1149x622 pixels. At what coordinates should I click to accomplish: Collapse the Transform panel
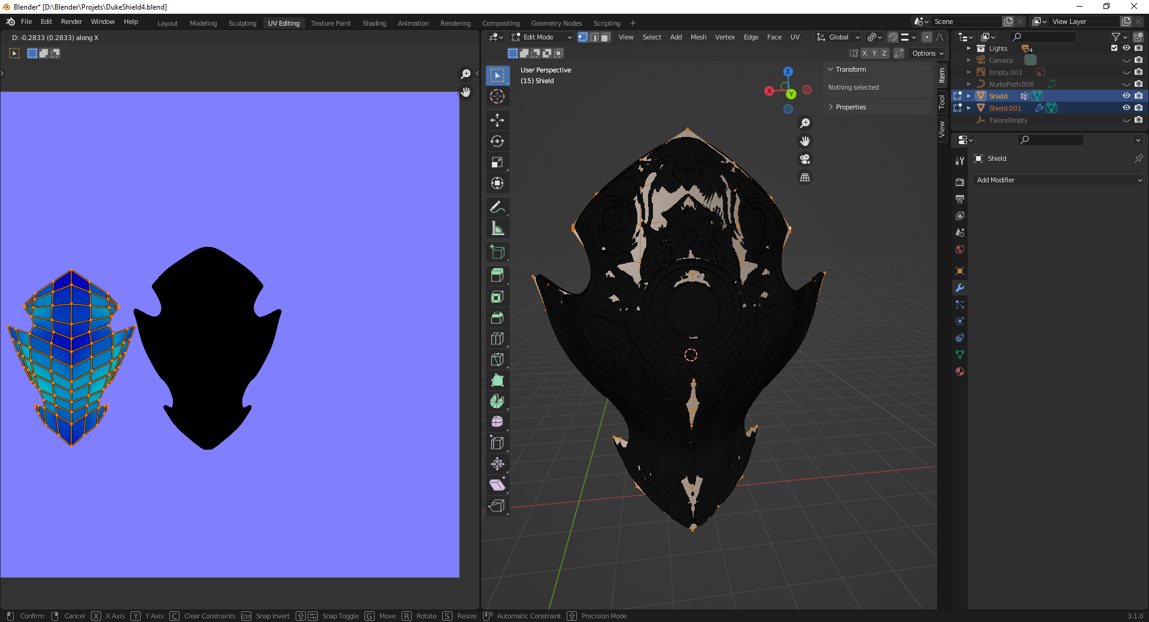pos(831,69)
